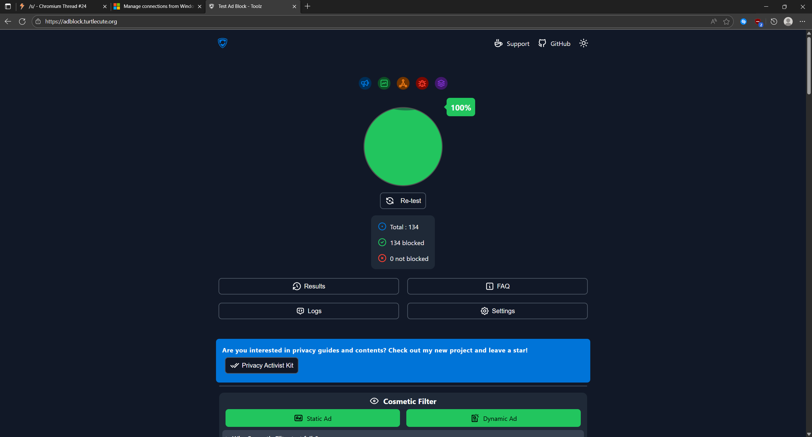Open the tab actions menu

point(8,6)
